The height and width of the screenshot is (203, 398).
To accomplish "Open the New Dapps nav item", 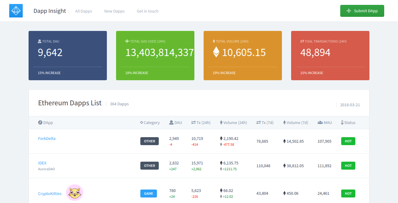I will tap(114, 11).
